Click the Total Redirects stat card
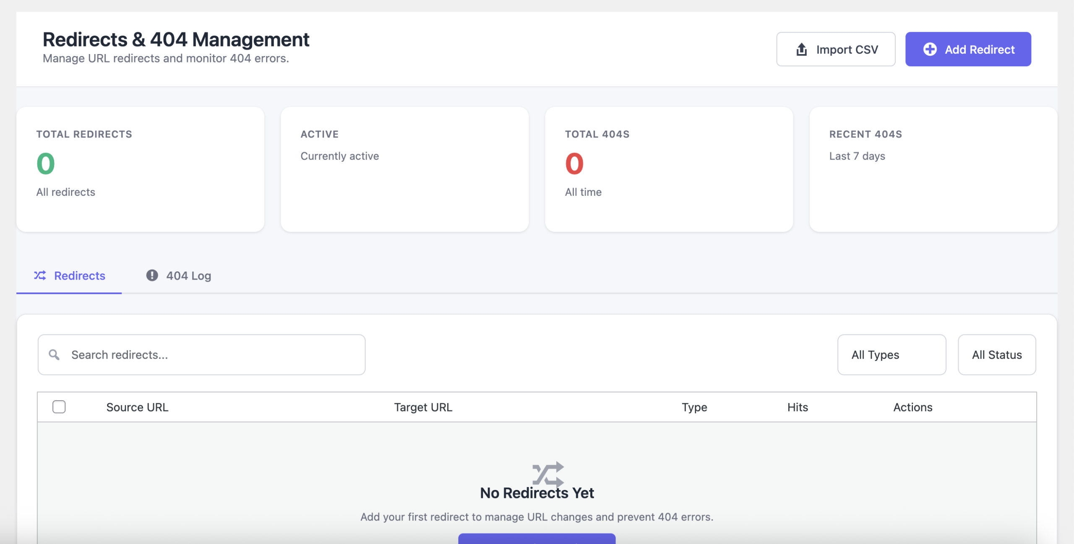Image resolution: width=1074 pixels, height=544 pixels. (140, 169)
